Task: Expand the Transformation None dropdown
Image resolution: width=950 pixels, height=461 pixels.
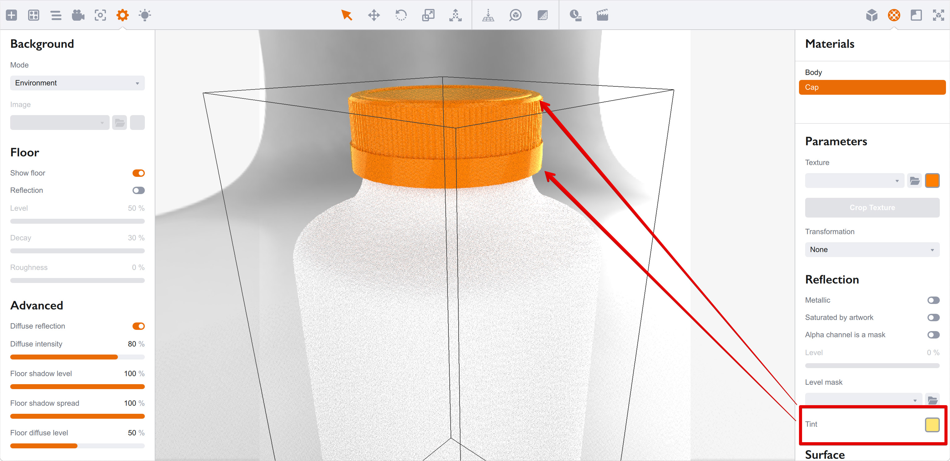Action: coord(872,250)
